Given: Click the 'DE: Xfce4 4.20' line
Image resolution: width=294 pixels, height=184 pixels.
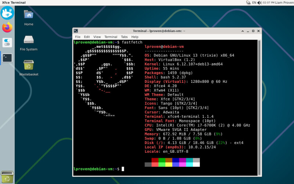Looking at the screenshot, I should point(161,86).
